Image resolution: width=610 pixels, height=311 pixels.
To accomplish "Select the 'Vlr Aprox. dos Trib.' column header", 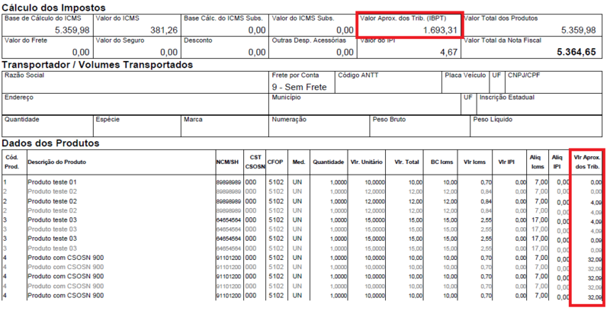I will 587,162.
